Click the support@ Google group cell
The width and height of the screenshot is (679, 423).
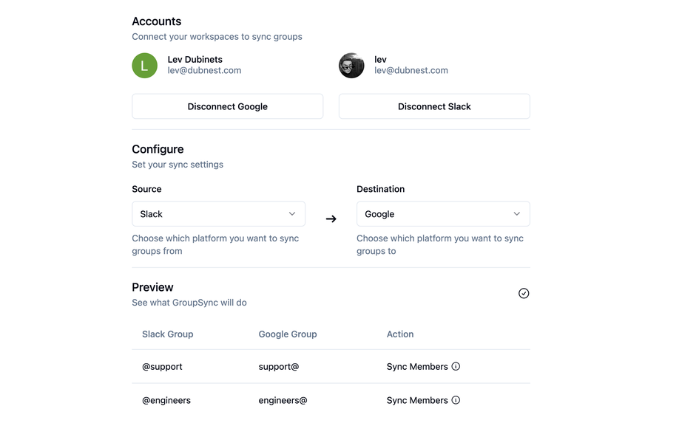click(278, 366)
